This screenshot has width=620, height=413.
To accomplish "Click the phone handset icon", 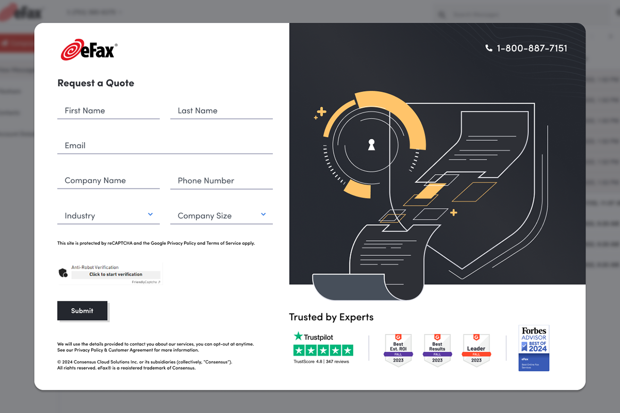I will pos(489,48).
